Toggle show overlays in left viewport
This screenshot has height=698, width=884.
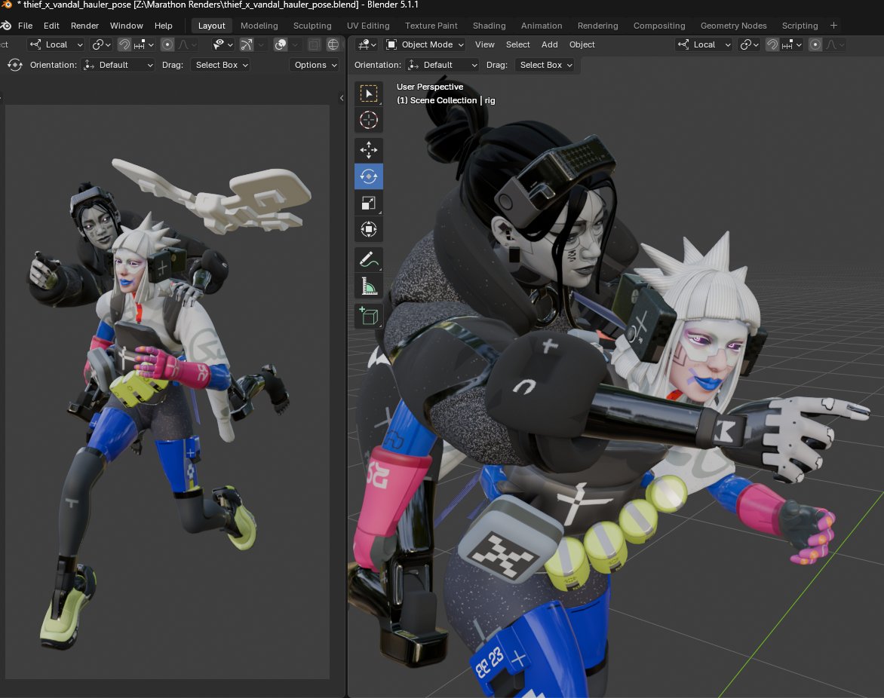(x=280, y=44)
